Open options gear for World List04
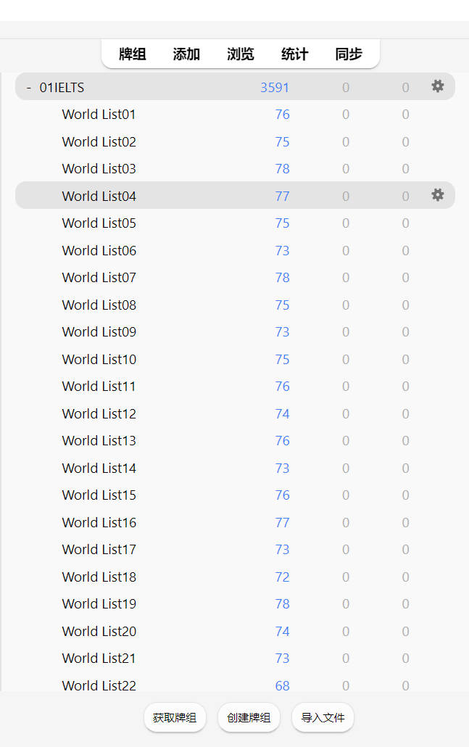The width and height of the screenshot is (469, 747). pyautogui.click(x=437, y=195)
